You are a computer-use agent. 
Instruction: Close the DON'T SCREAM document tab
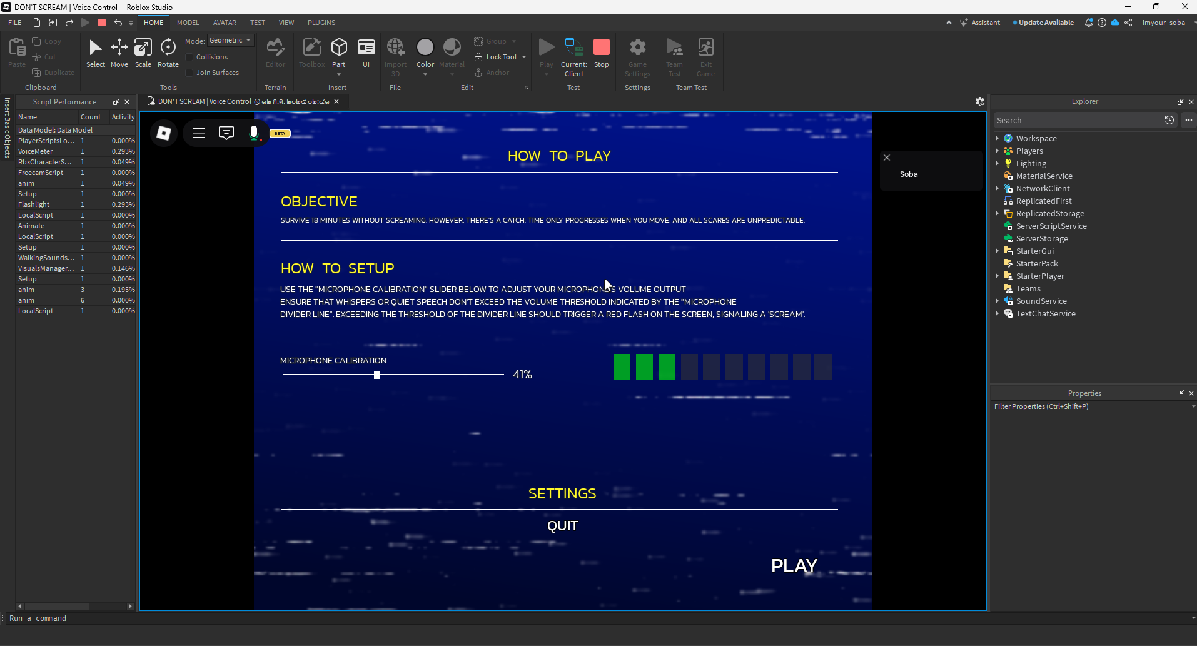pyautogui.click(x=336, y=101)
